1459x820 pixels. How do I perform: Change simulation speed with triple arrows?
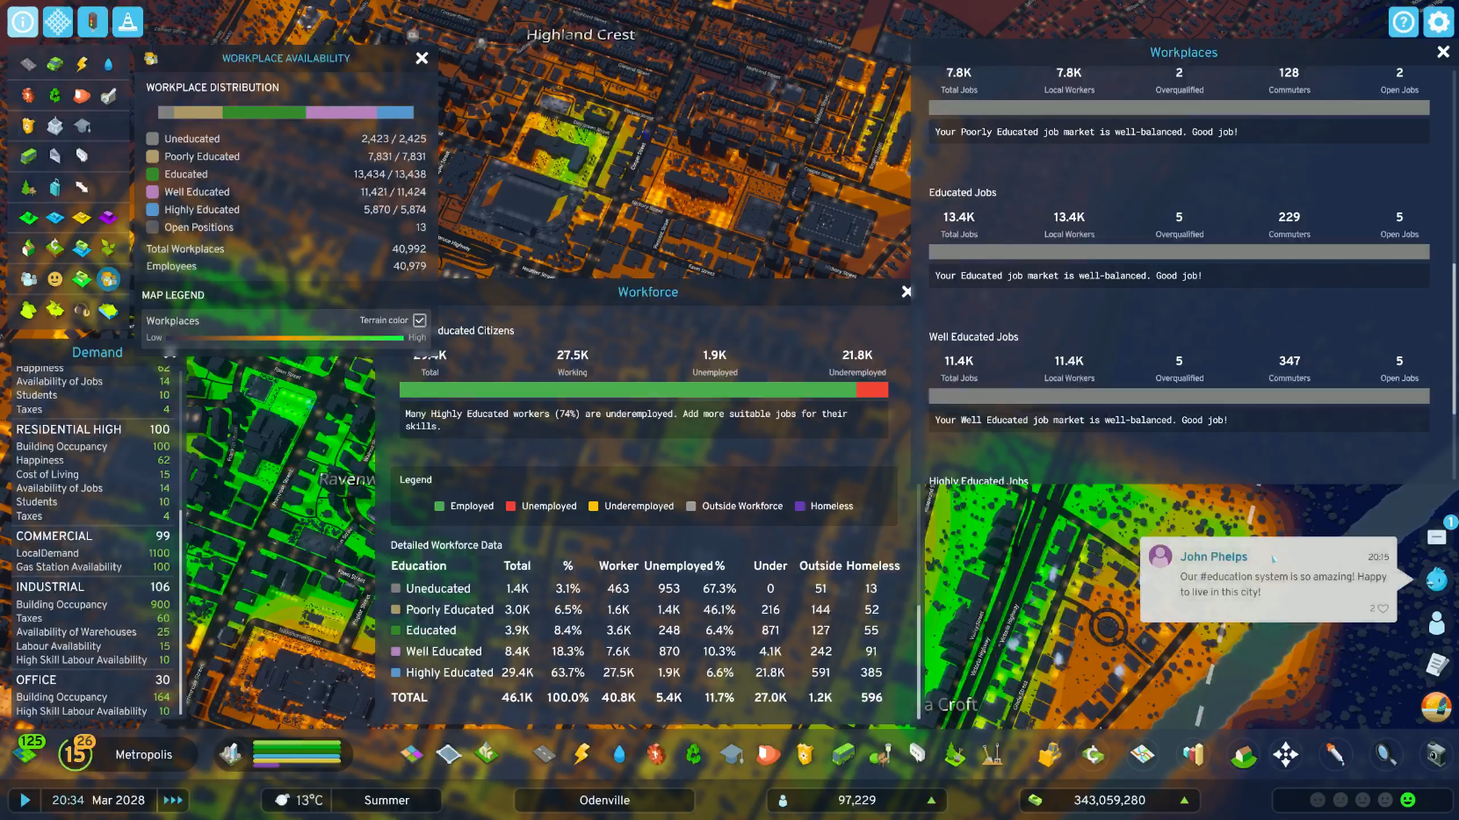[173, 800]
